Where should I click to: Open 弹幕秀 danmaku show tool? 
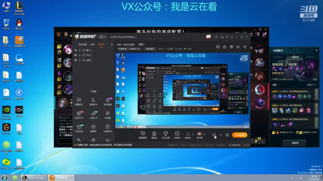93,128
